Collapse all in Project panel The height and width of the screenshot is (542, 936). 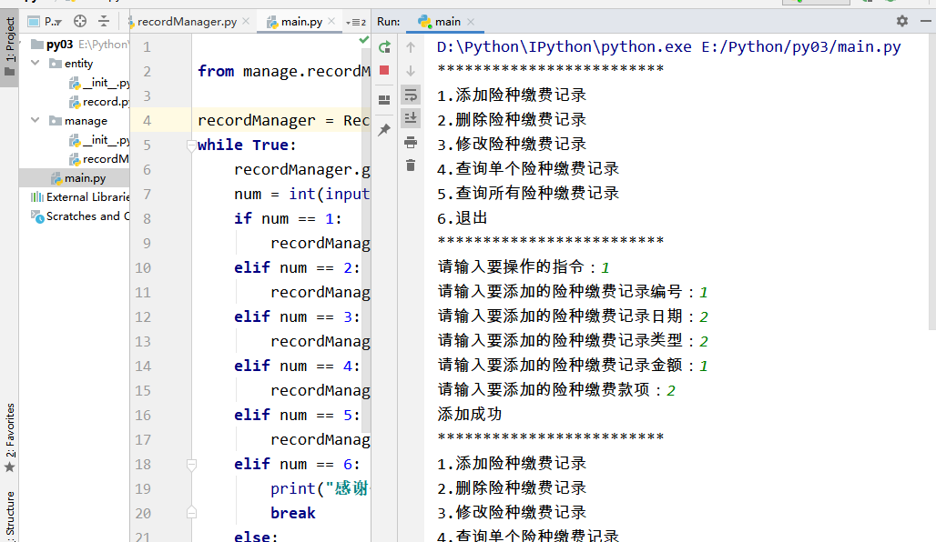pos(104,22)
